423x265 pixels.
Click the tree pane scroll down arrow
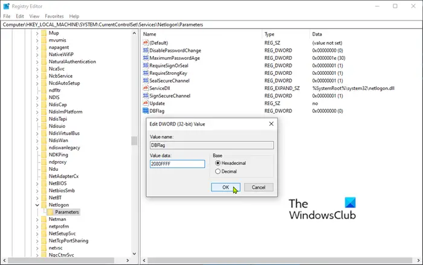pos(134,254)
